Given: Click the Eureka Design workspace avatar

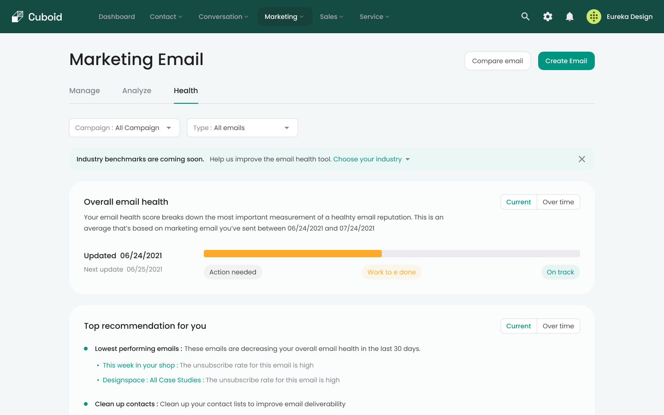Looking at the screenshot, I should [593, 16].
